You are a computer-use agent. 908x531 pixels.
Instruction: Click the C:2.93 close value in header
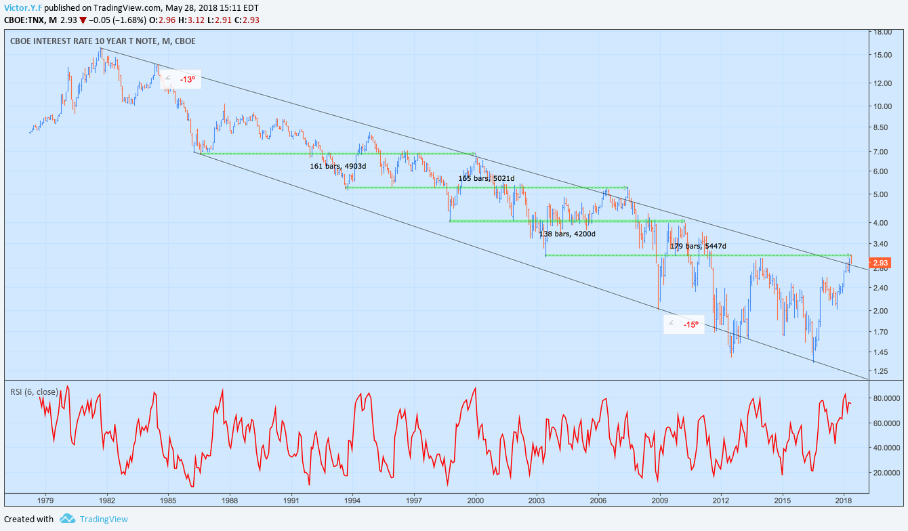click(245, 20)
